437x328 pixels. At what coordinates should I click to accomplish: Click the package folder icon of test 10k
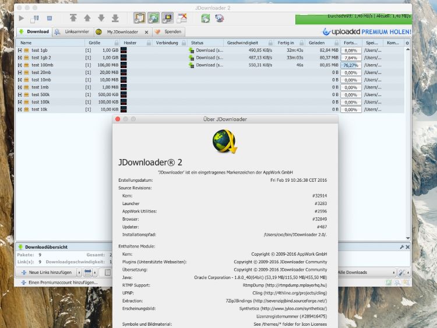(x=26, y=110)
